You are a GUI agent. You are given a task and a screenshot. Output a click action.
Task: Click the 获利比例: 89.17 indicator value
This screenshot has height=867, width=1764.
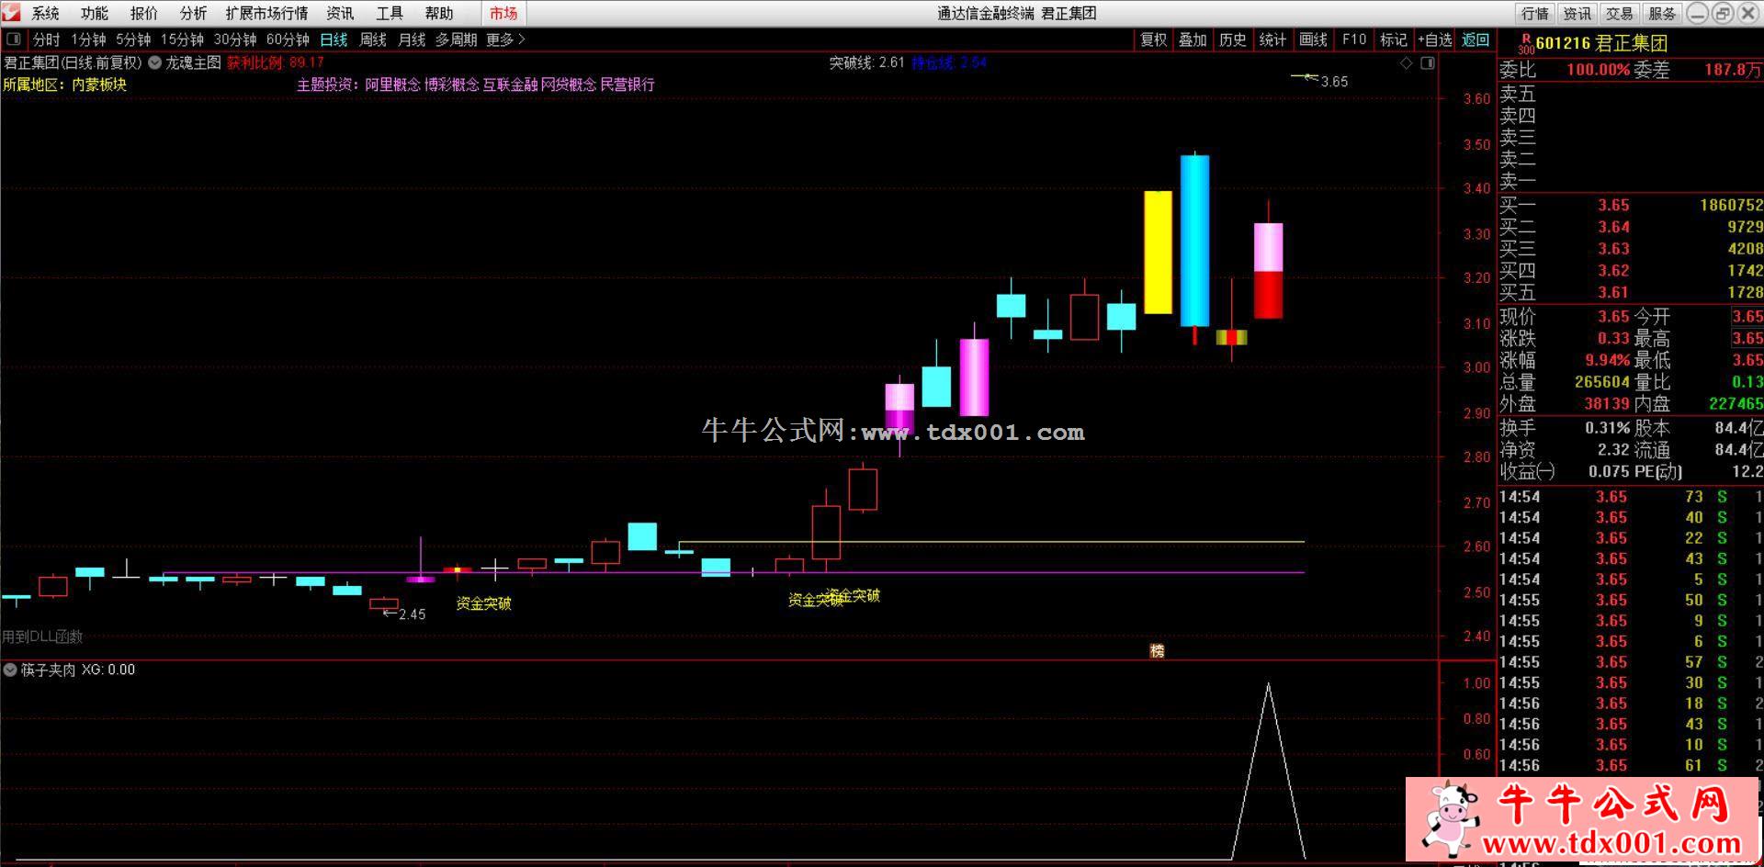(276, 62)
